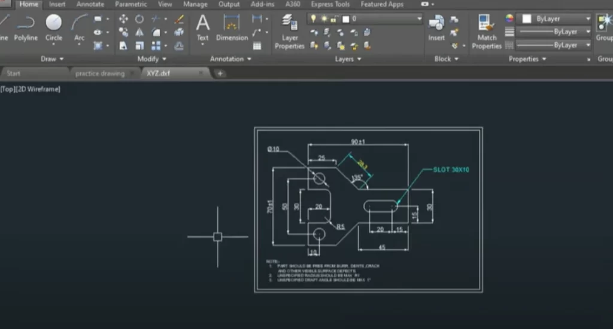The height and width of the screenshot is (329, 613).
Task: Activate the Offset tool
Action: [x=179, y=45]
